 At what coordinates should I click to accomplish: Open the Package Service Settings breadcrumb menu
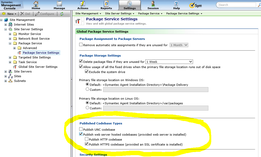click(x=184, y=14)
